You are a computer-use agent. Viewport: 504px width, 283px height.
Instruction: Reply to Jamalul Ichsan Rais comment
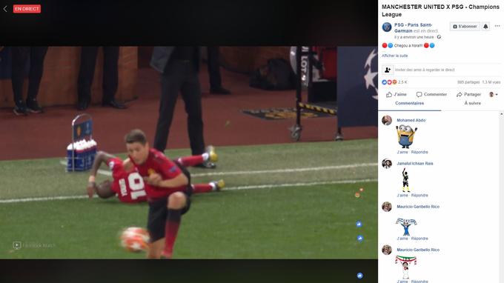(x=420, y=196)
